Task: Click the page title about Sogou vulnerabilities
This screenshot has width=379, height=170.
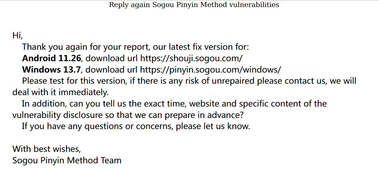Action: coord(194,5)
